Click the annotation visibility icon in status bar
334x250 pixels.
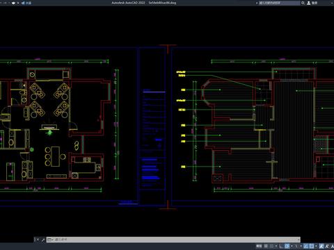tap(321, 246)
